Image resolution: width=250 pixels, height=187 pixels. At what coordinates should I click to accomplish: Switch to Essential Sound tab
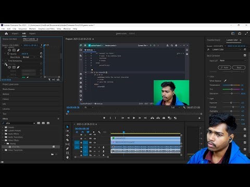(214, 40)
